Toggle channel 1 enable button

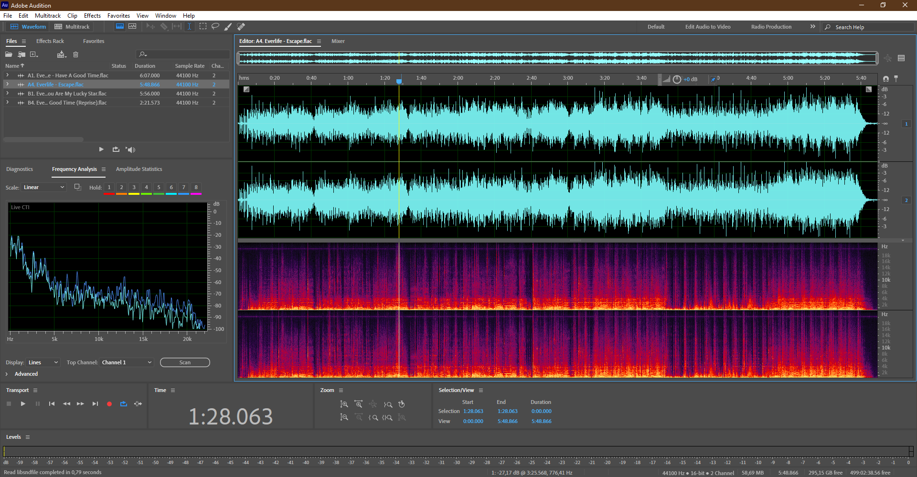906,124
